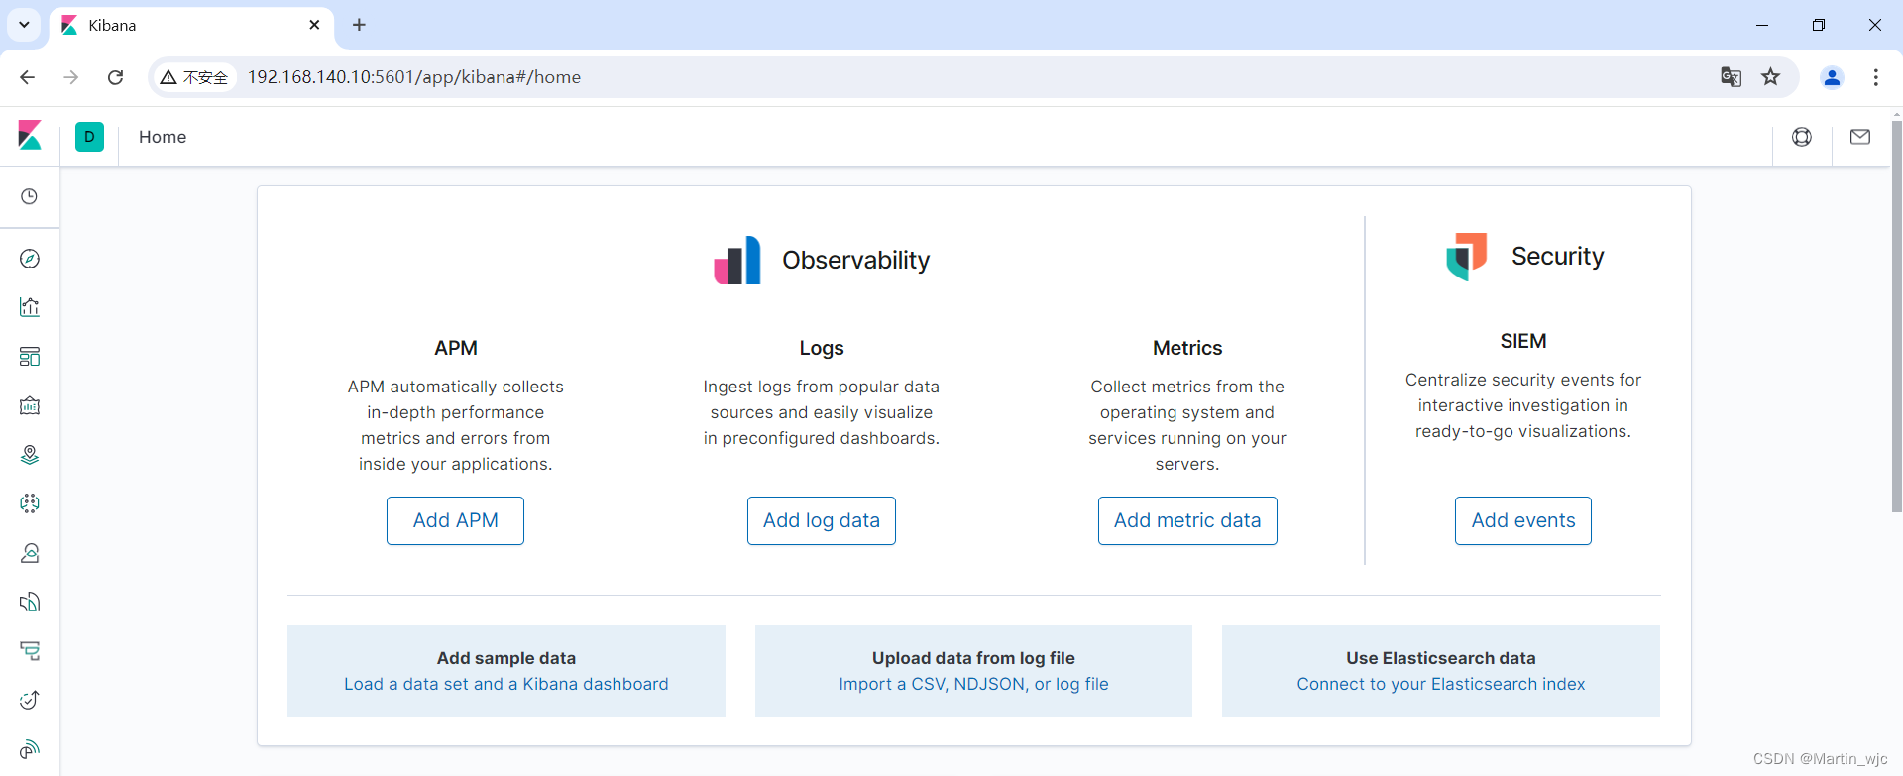Open Visualize chart icon in sidebar

[30, 307]
